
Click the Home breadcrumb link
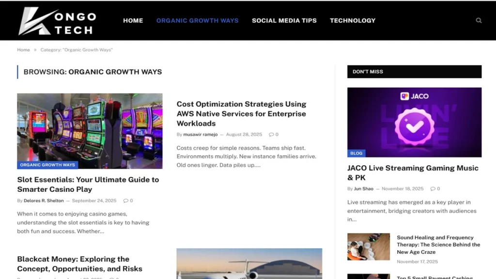pyautogui.click(x=23, y=49)
